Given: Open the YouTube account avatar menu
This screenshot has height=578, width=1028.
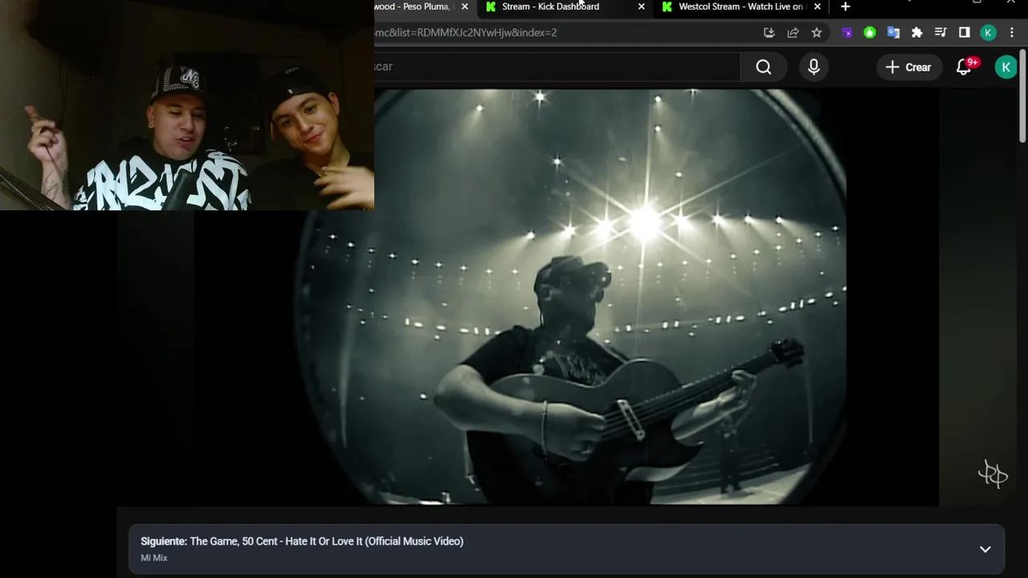Looking at the screenshot, I should [1006, 67].
